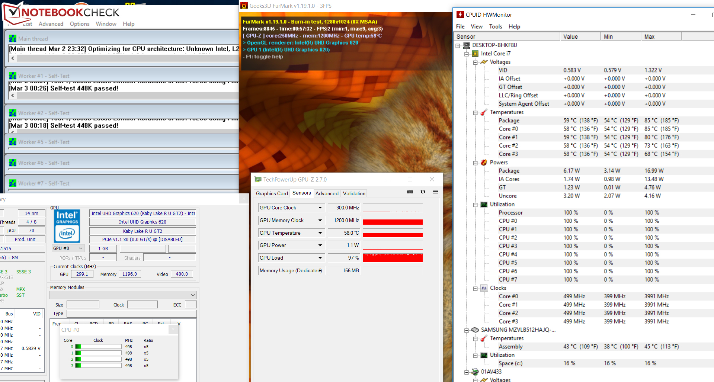This screenshot has height=382, width=714.
Task: Open the Advanced tab in GPU-Z
Action: point(327,193)
